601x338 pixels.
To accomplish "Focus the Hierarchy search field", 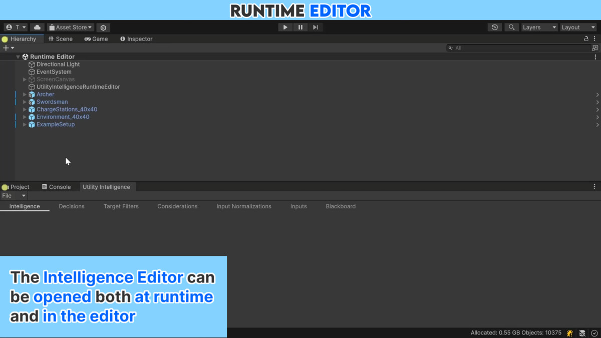I will pyautogui.click(x=519, y=48).
